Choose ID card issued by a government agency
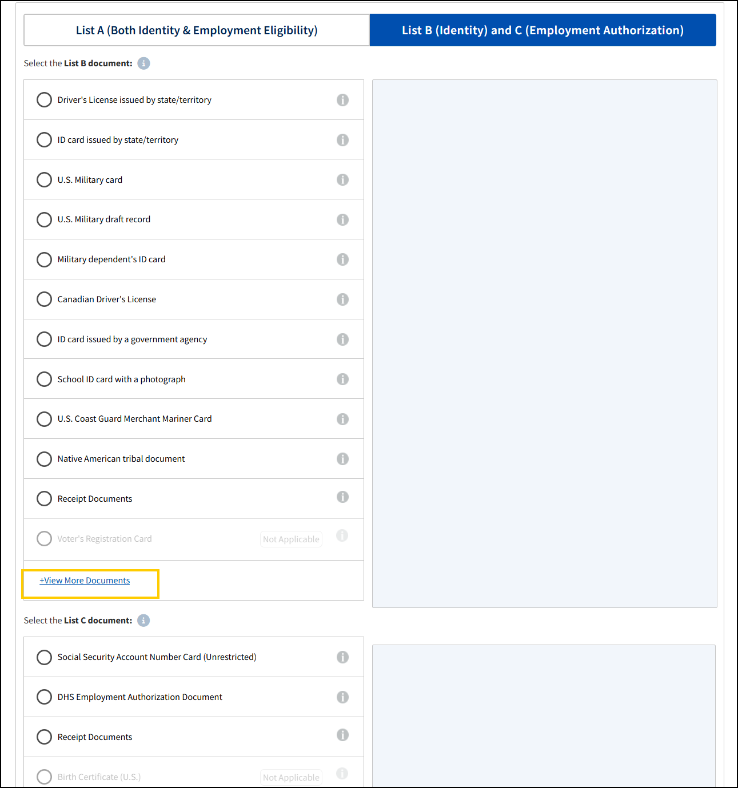The image size is (738, 788). (x=44, y=339)
